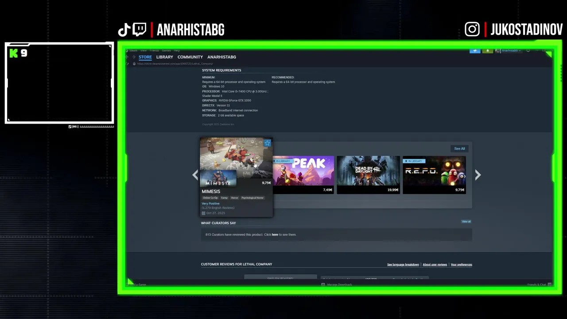567x319 pixels.
Task: Click the MIMESIS game title text
Action: [x=211, y=191]
